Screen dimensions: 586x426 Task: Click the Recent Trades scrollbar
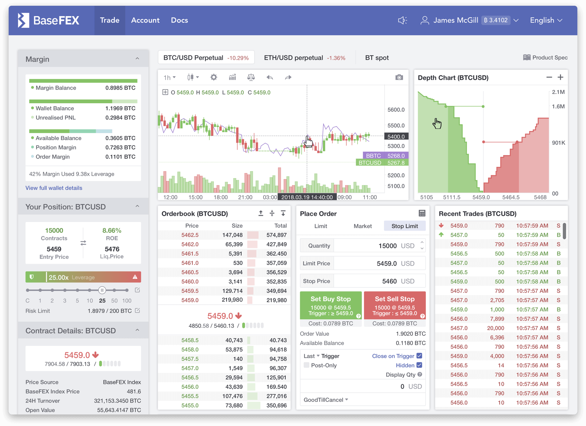564,231
